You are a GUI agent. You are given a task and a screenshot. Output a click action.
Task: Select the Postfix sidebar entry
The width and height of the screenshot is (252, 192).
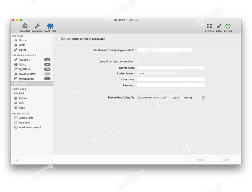coord(32,84)
